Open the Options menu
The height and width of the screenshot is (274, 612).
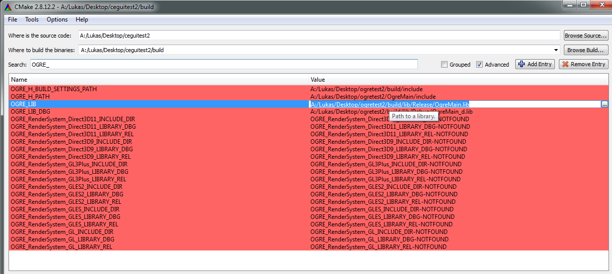57,20
